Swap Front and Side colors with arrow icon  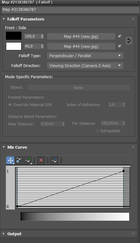(129, 41)
